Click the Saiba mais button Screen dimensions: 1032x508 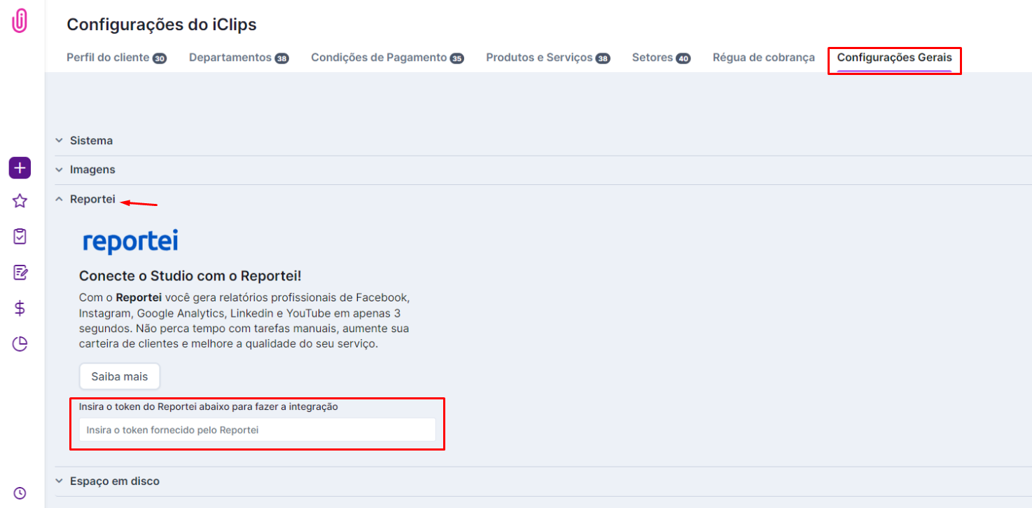click(120, 376)
